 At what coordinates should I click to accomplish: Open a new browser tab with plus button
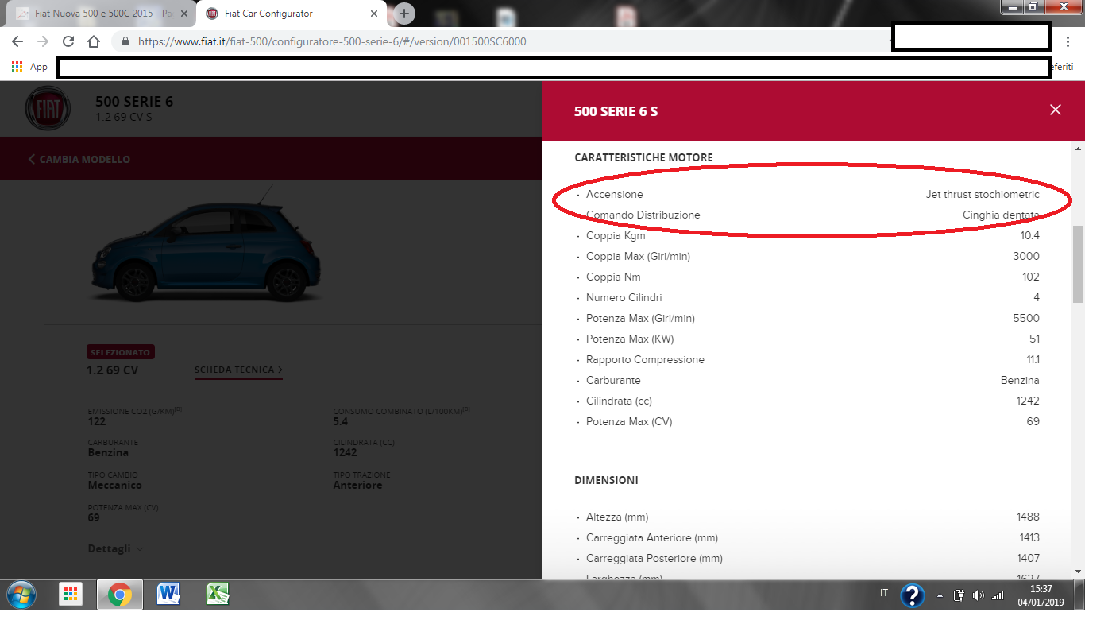point(404,14)
